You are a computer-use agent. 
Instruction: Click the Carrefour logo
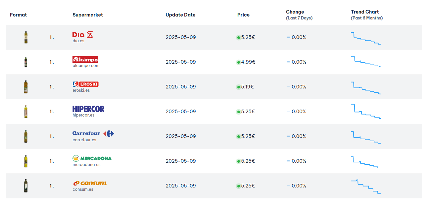coord(93,133)
